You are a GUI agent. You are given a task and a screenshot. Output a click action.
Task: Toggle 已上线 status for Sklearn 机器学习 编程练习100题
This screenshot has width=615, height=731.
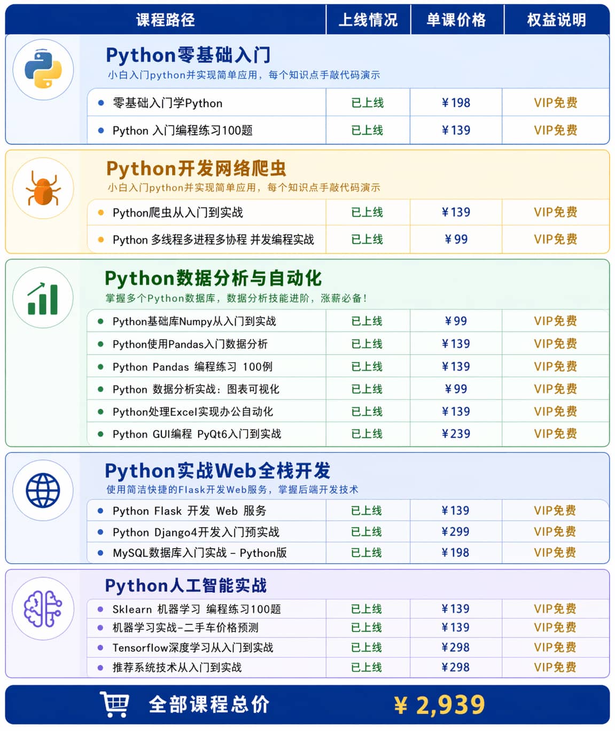click(x=368, y=609)
